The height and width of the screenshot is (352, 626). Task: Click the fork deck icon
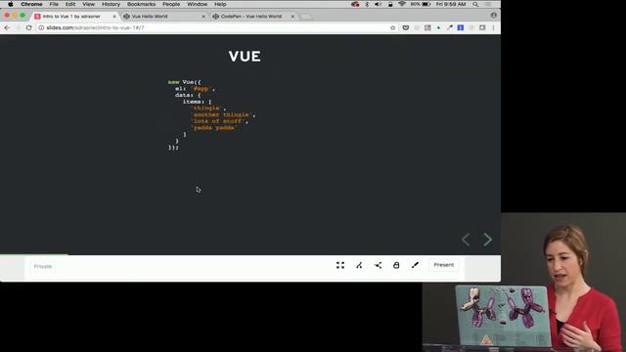[x=359, y=265]
